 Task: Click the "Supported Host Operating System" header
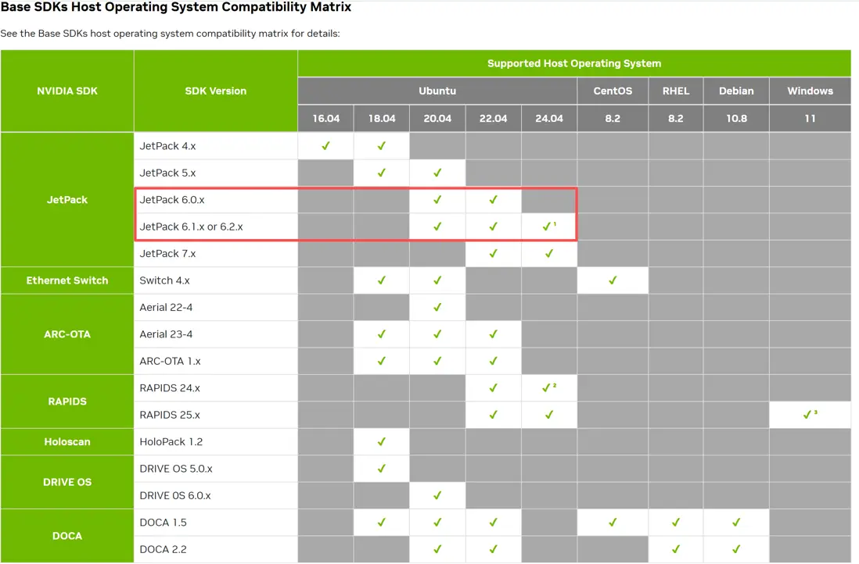point(574,63)
